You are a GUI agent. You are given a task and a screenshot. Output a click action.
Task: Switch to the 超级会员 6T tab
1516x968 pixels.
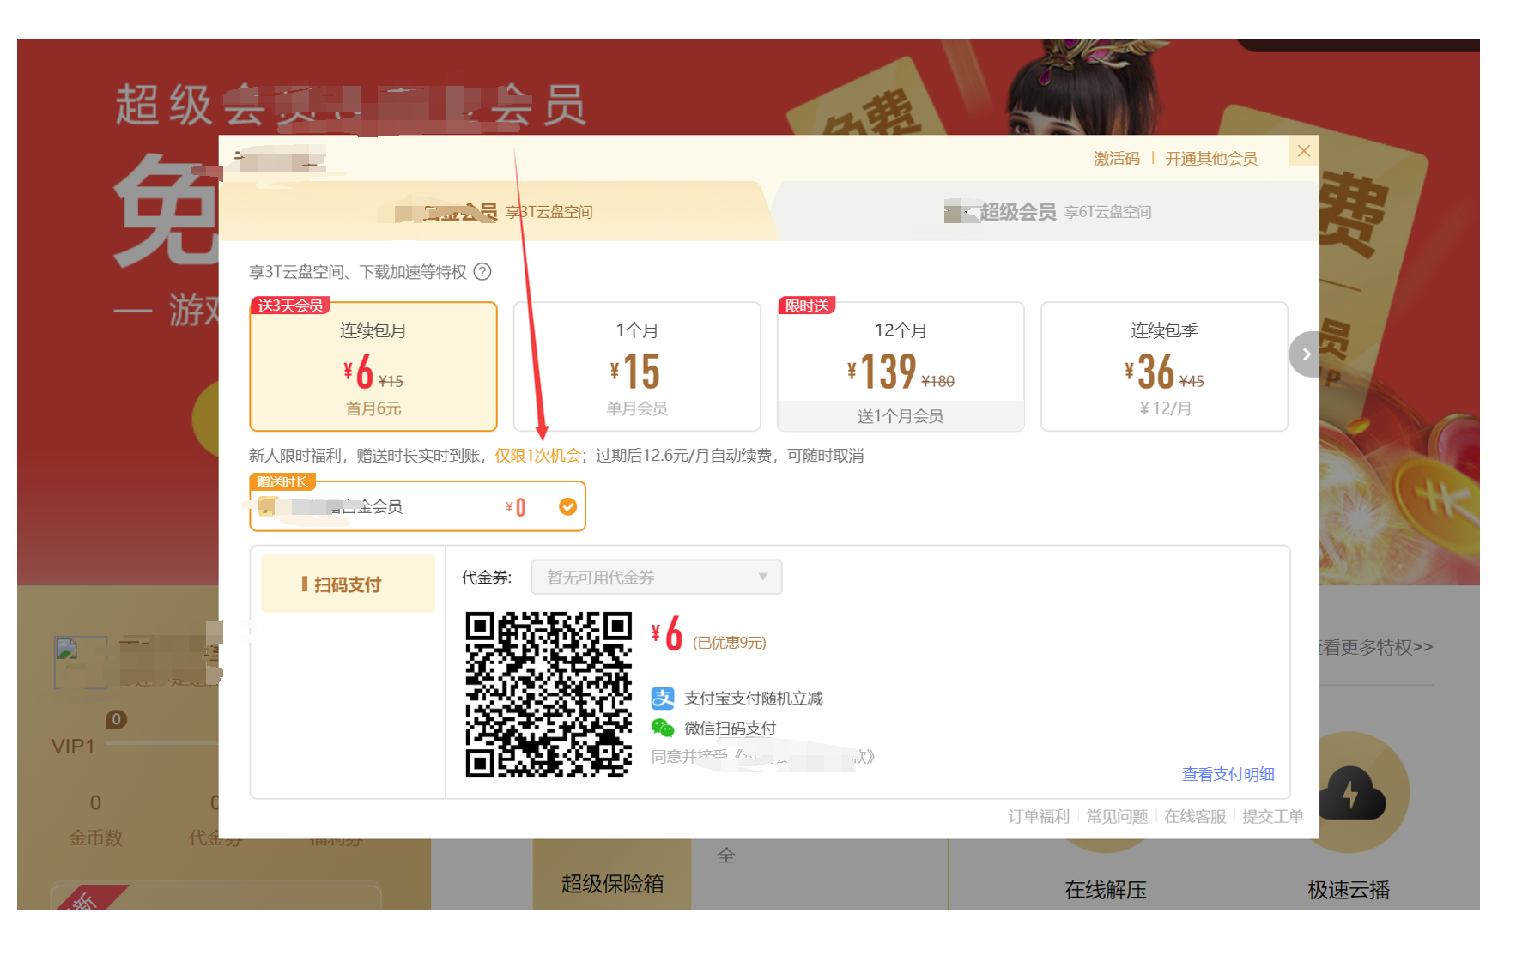click(x=1046, y=212)
